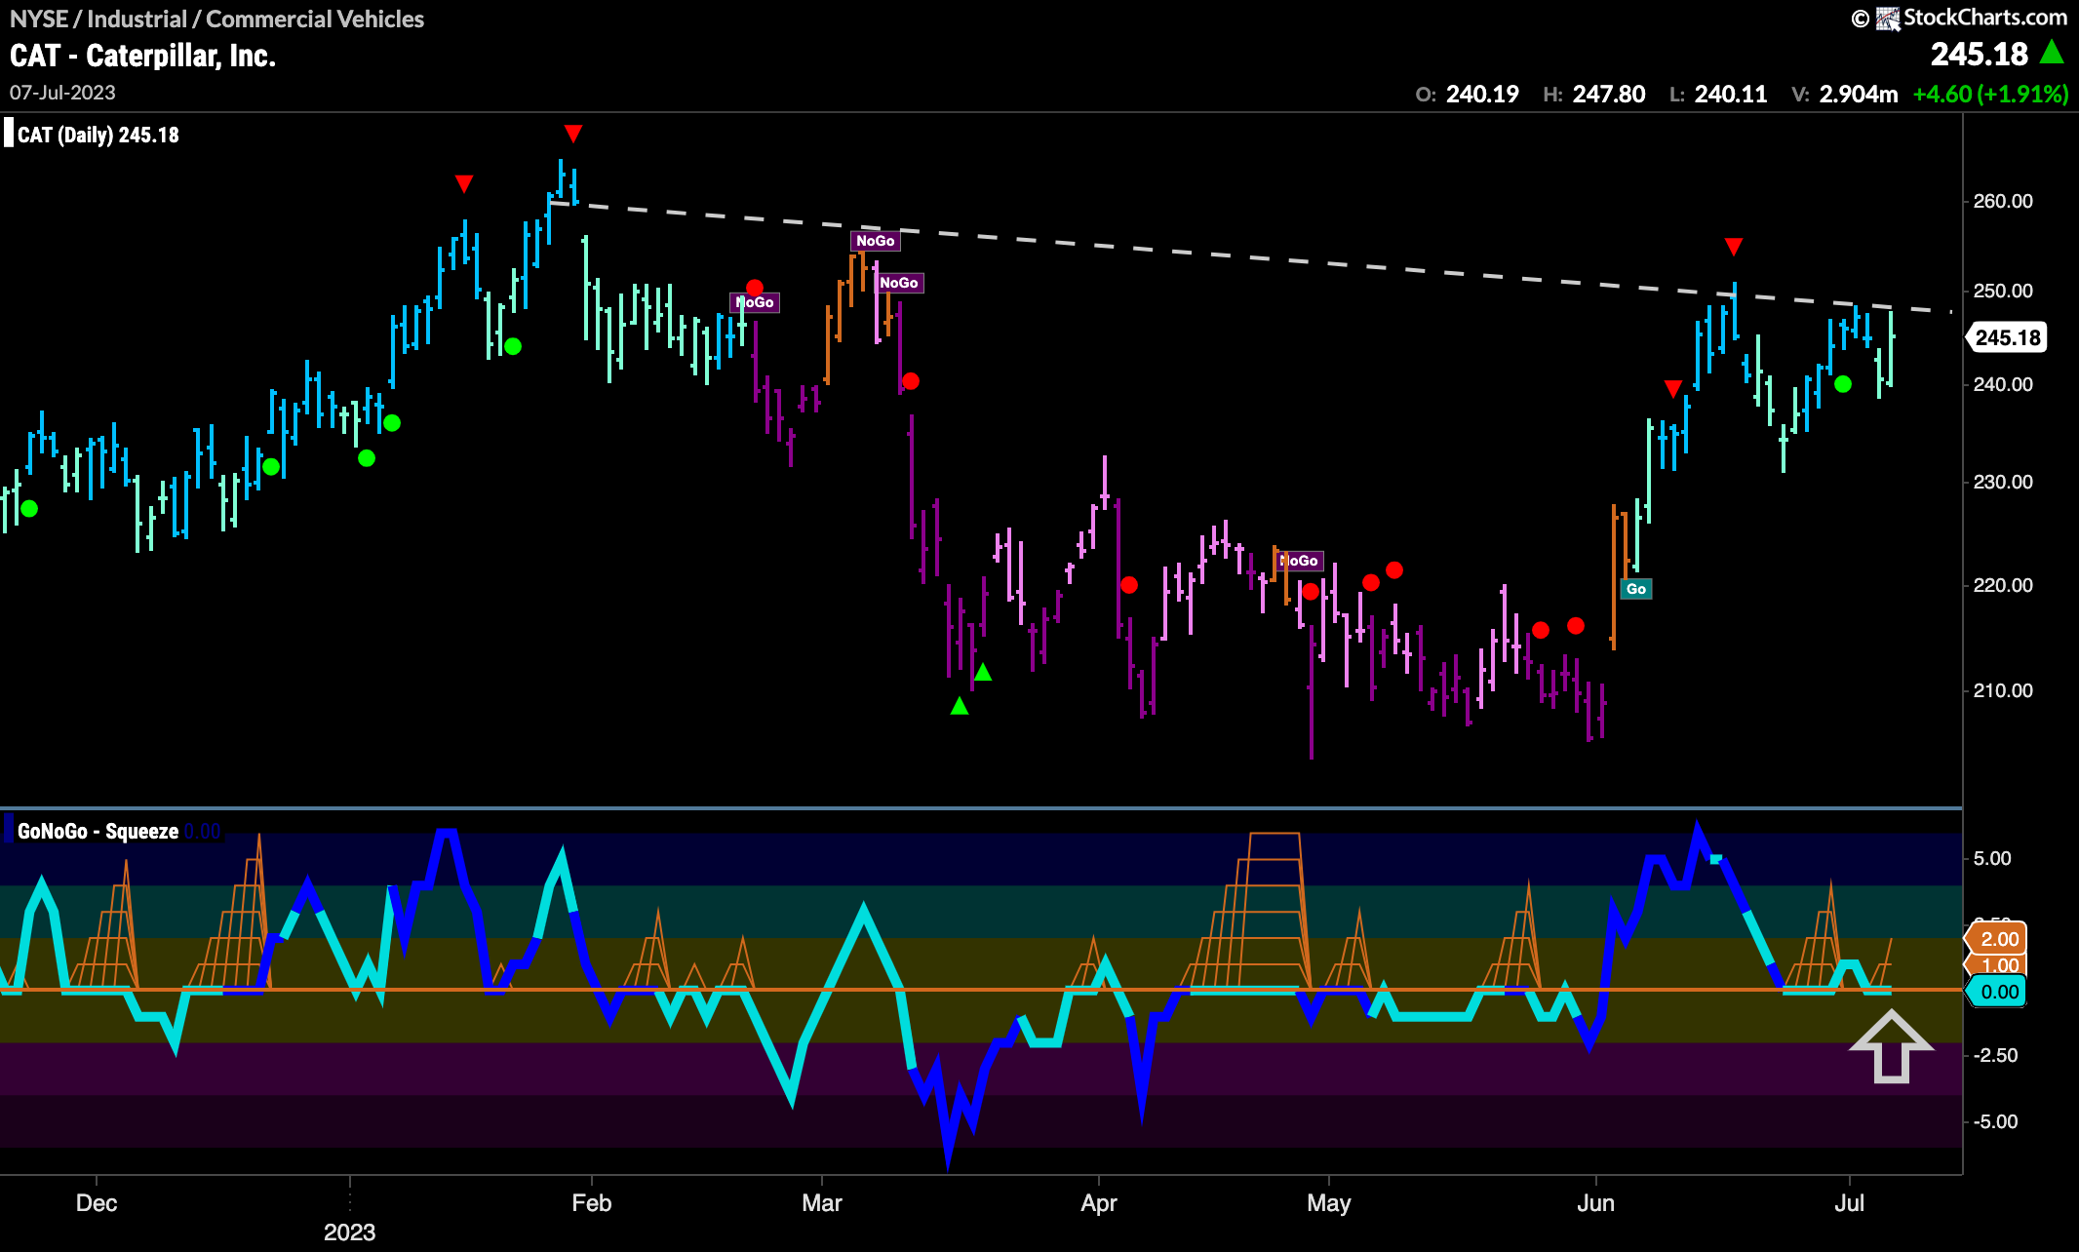The height and width of the screenshot is (1252, 2079).
Task: Click the '2023' year label
Action: pyautogui.click(x=349, y=1232)
